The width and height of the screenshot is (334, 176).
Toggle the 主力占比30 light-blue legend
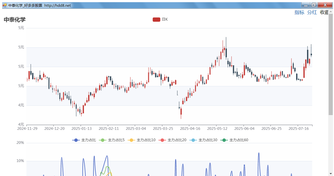click(x=204, y=140)
